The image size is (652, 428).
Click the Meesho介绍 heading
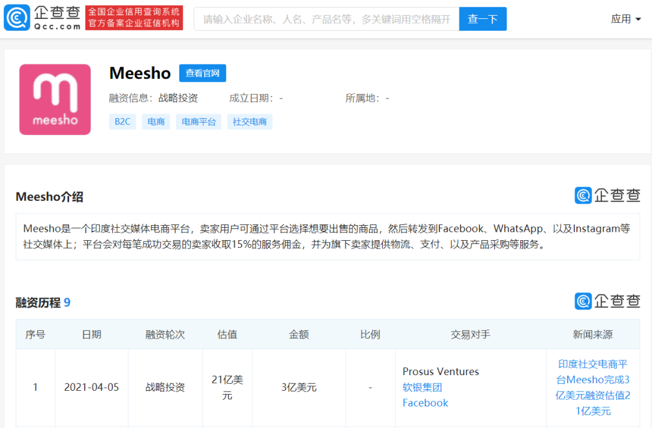tap(50, 197)
